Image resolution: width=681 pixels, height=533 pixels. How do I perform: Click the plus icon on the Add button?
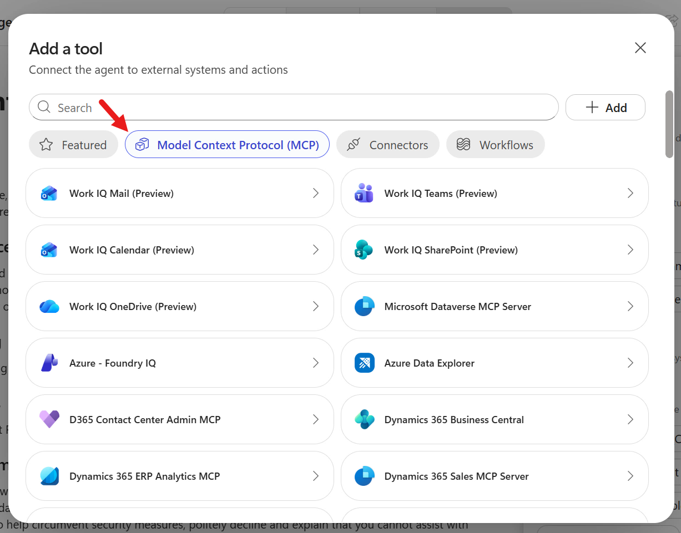point(592,108)
